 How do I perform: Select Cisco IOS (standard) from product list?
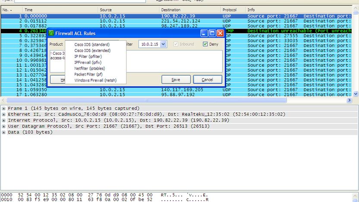tap(92, 44)
